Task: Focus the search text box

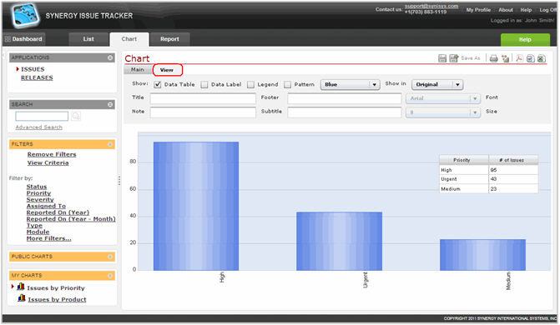Action: pos(42,116)
